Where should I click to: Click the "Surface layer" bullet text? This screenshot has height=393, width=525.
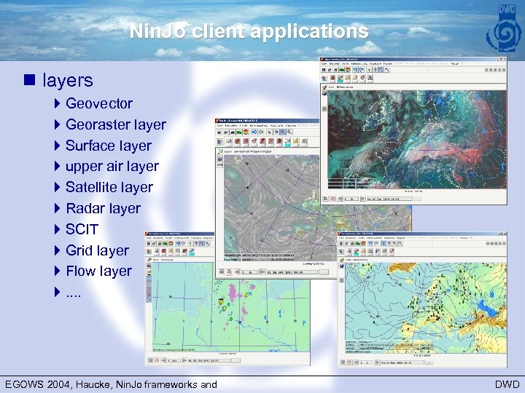coord(109,146)
